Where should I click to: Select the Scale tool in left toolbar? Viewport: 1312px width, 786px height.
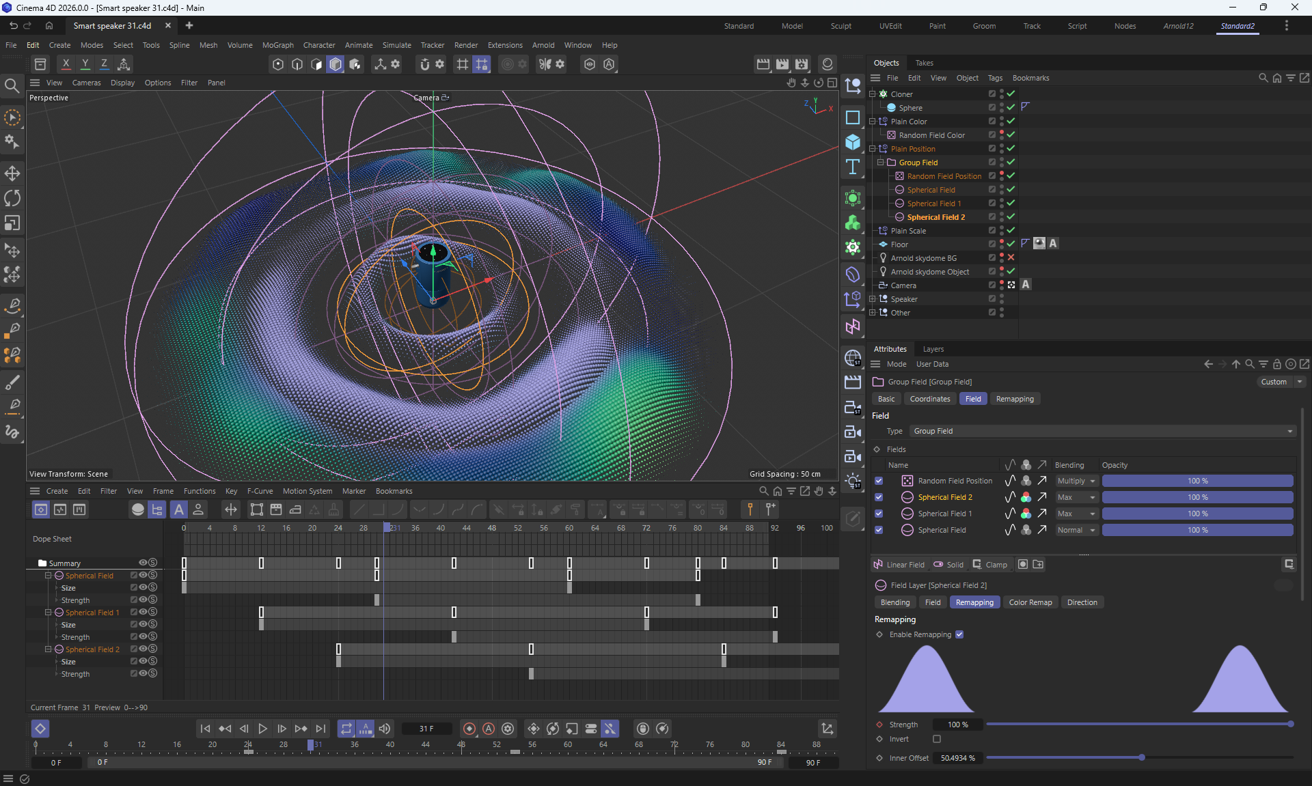pos(12,223)
